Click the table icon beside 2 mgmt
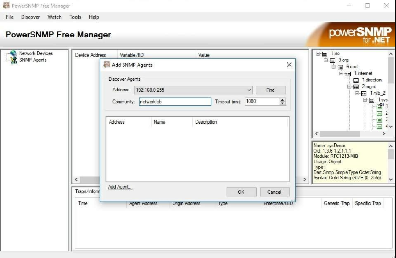Viewport: 396px width, 258px height. [x=356, y=87]
